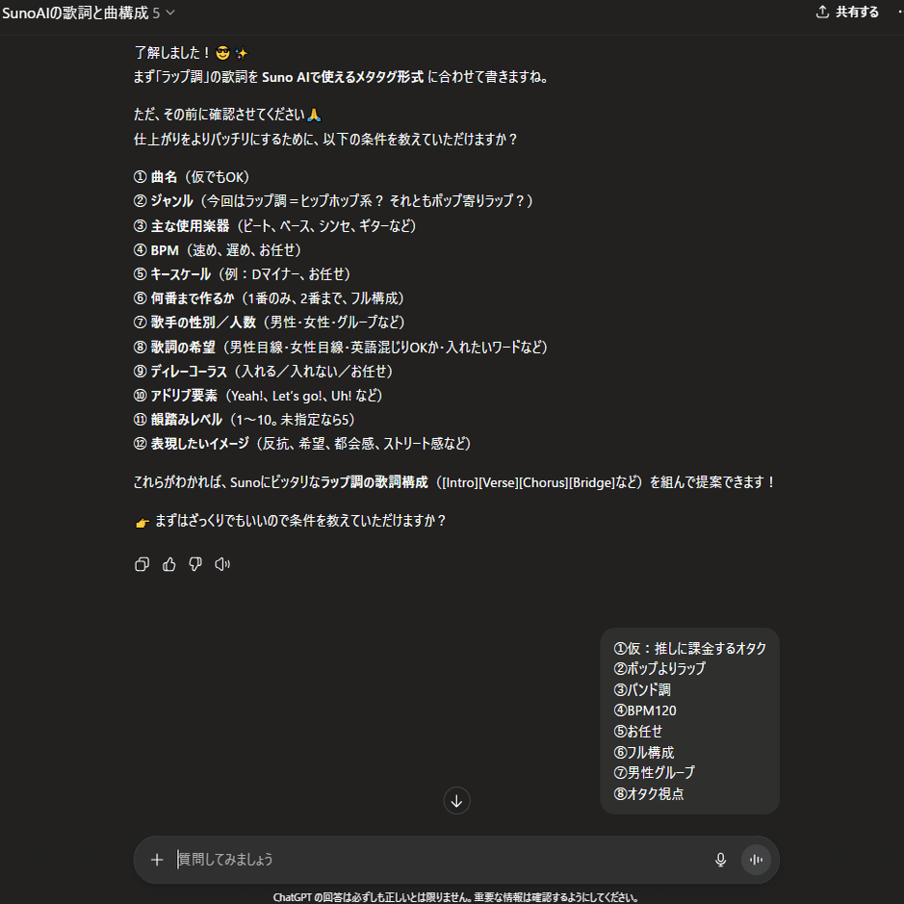
Task: Click the 共有する share button
Action: (847, 13)
